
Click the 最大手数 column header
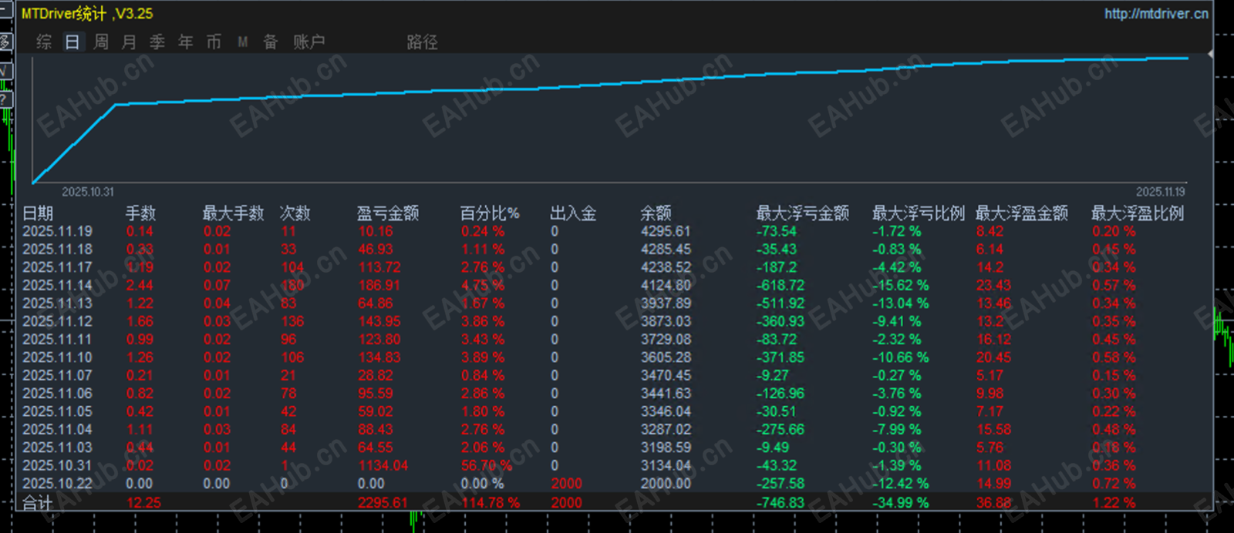click(233, 213)
